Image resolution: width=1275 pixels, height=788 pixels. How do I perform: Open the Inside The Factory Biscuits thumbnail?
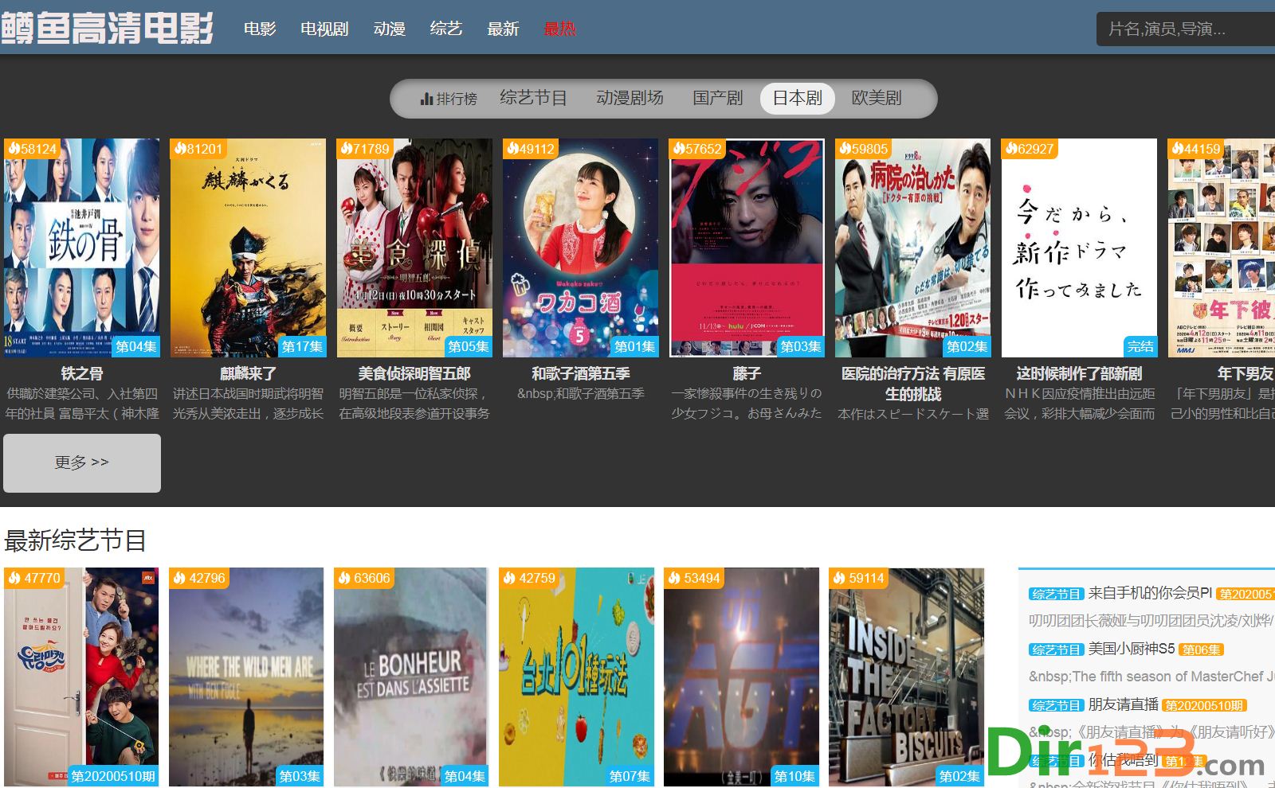pos(906,677)
